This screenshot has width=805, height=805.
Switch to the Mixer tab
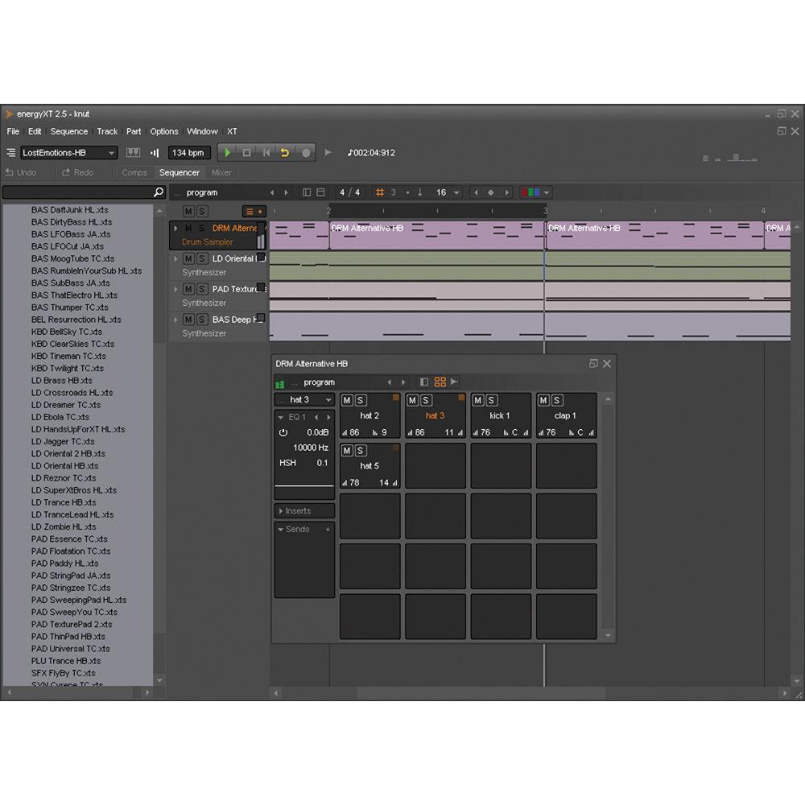pyautogui.click(x=221, y=172)
